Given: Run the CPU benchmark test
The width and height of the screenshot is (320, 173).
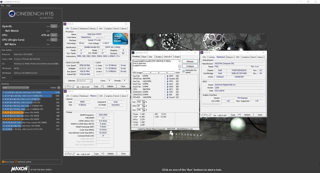Looking at the screenshot, I should coord(53,35).
